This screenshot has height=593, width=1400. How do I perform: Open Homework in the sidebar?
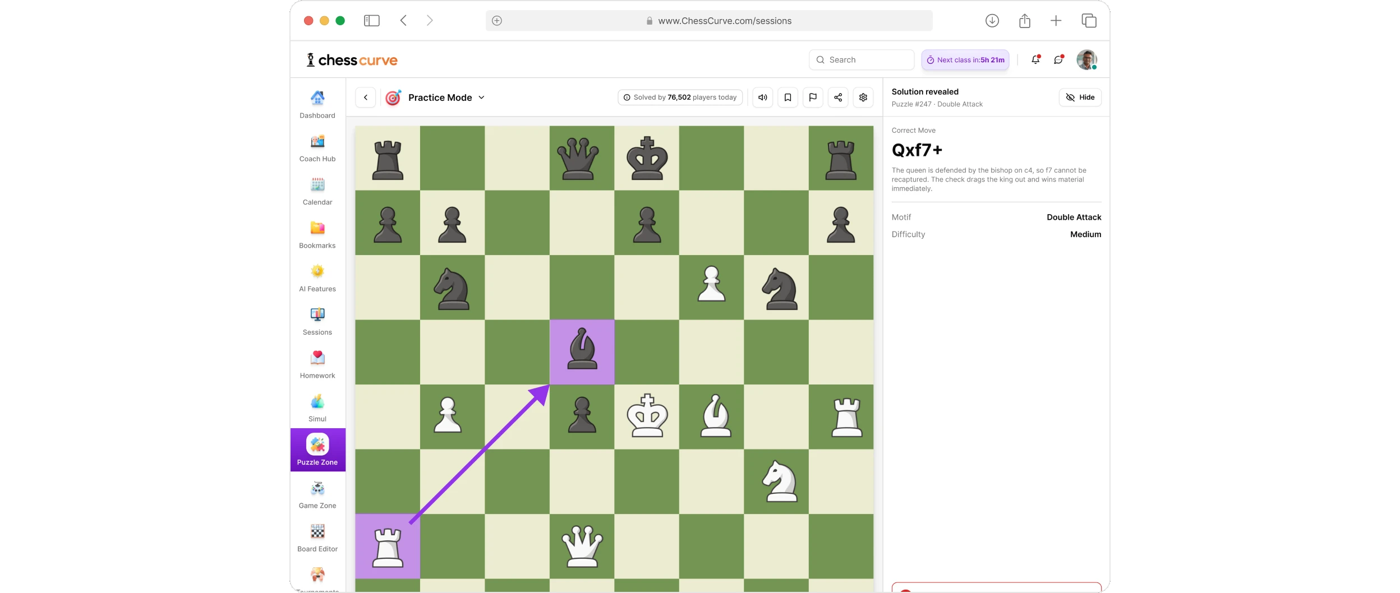point(317,365)
